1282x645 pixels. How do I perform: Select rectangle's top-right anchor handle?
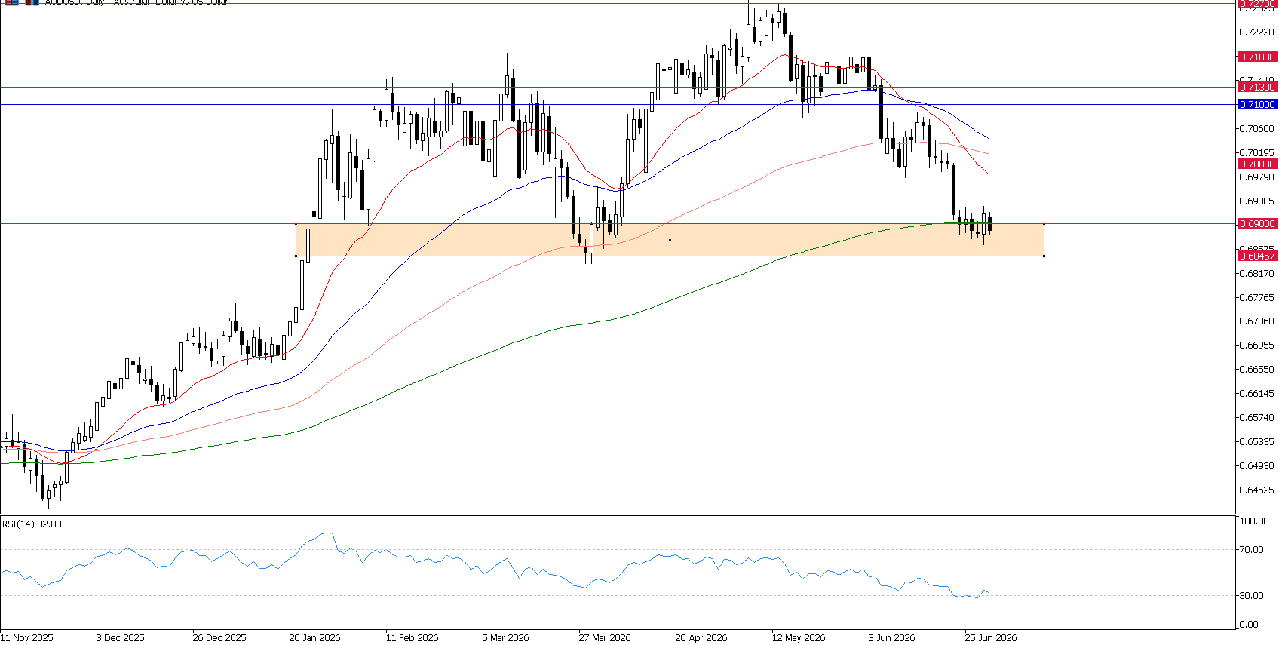click(x=1044, y=223)
